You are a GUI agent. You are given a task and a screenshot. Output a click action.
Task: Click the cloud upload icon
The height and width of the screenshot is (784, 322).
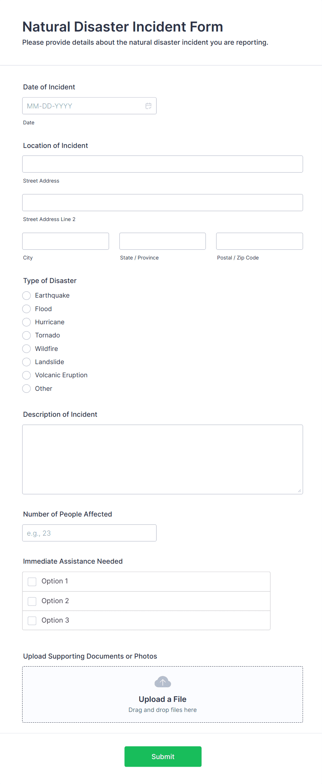click(162, 681)
